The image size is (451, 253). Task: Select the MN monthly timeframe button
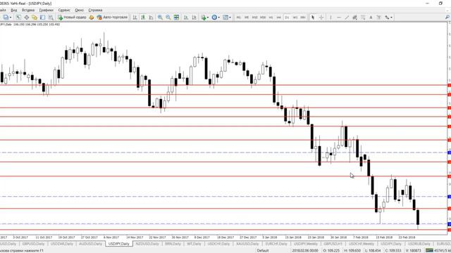(x=303, y=18)
